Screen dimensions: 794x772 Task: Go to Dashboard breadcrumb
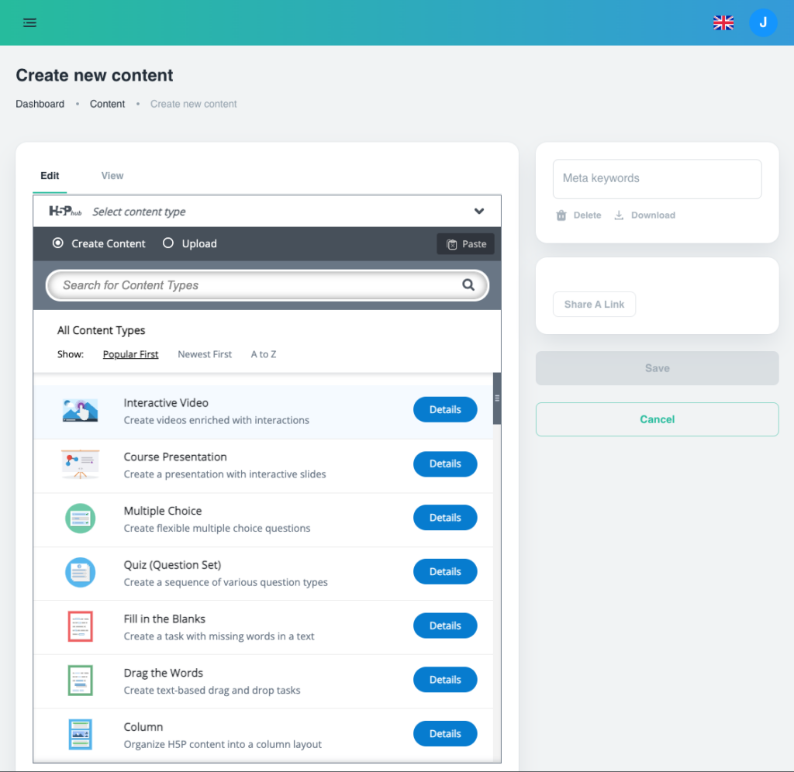pyautogui.click(x=40, y=104)
